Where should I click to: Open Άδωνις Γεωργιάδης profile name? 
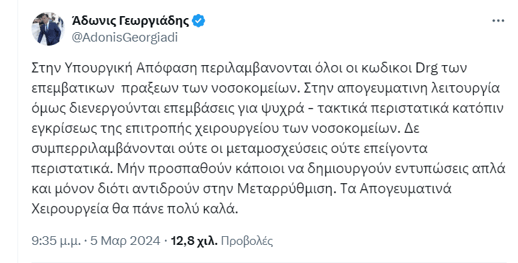click(x=130, y=21)
